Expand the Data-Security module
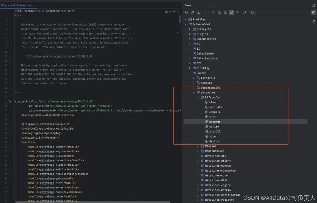Screen dimensions: 317x203 click(x=190, y=58)
